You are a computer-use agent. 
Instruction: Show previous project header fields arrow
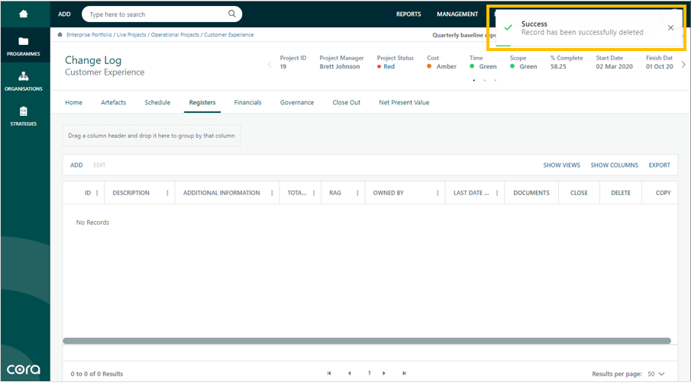[270, 65]
